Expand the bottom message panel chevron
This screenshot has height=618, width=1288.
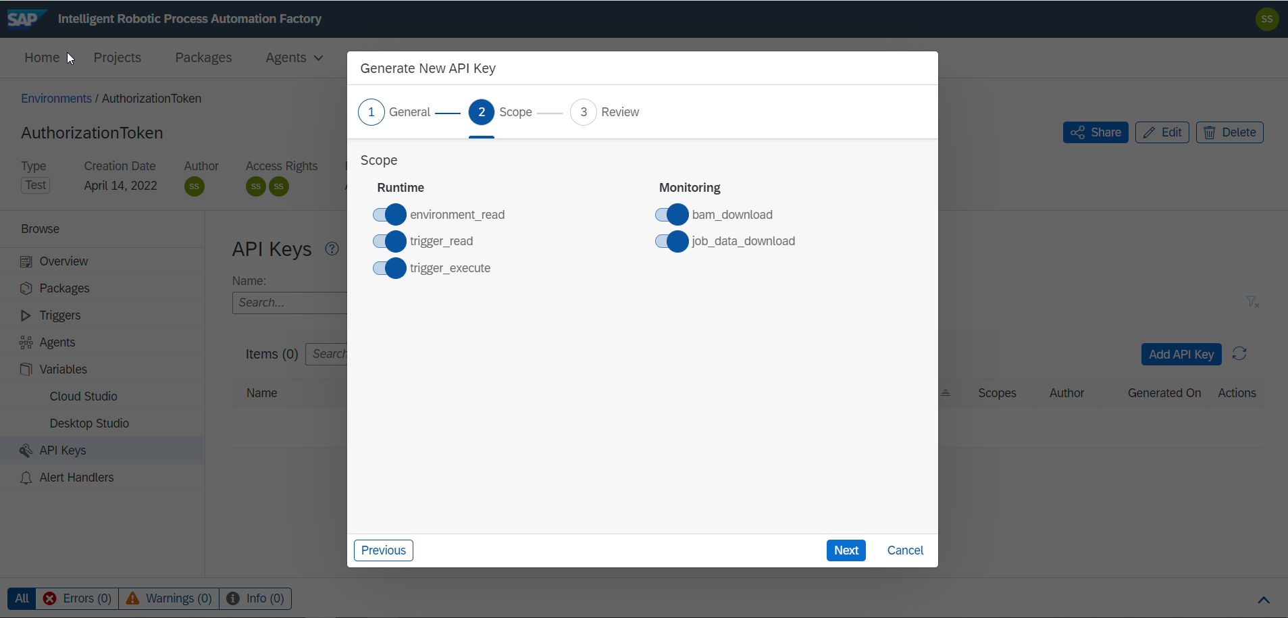coord(1264,600)
